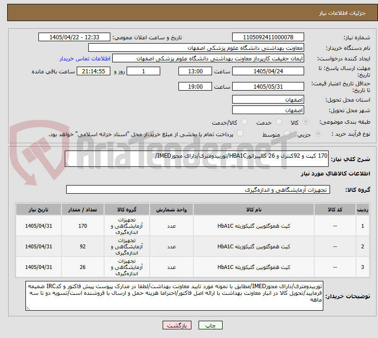This screenshot has height=338, width=378.
Task: Click the نام کالا column header
Action: pyautogui.click(x=254, y=210)
